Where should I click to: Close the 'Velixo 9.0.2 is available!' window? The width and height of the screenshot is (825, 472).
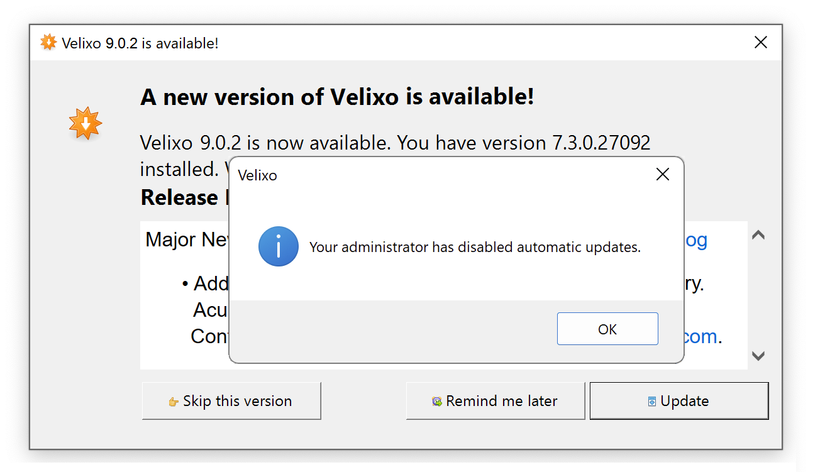click(x=761, y=43)
